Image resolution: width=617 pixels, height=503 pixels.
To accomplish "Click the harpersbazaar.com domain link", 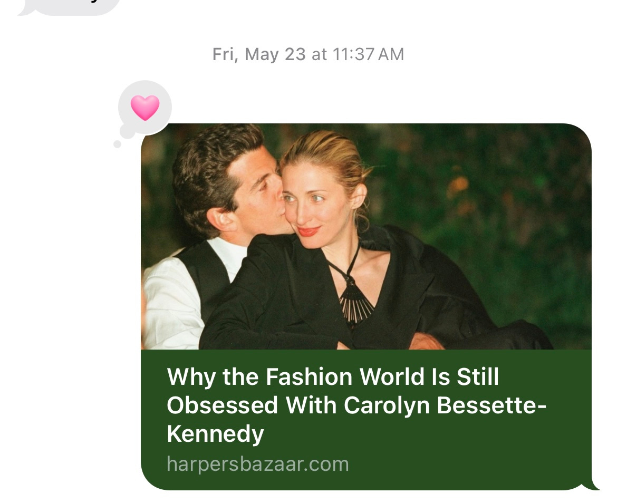I will coord(258,464).
